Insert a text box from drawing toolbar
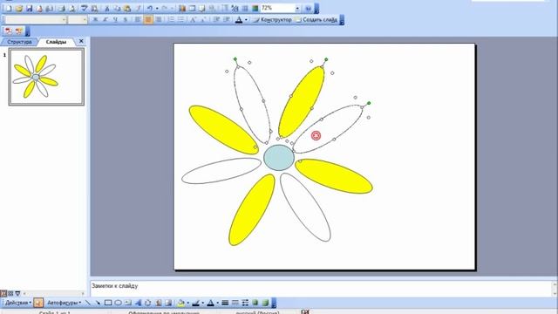Image resolution: width=558 pixels, height=314 pixels. click(128, 303)
